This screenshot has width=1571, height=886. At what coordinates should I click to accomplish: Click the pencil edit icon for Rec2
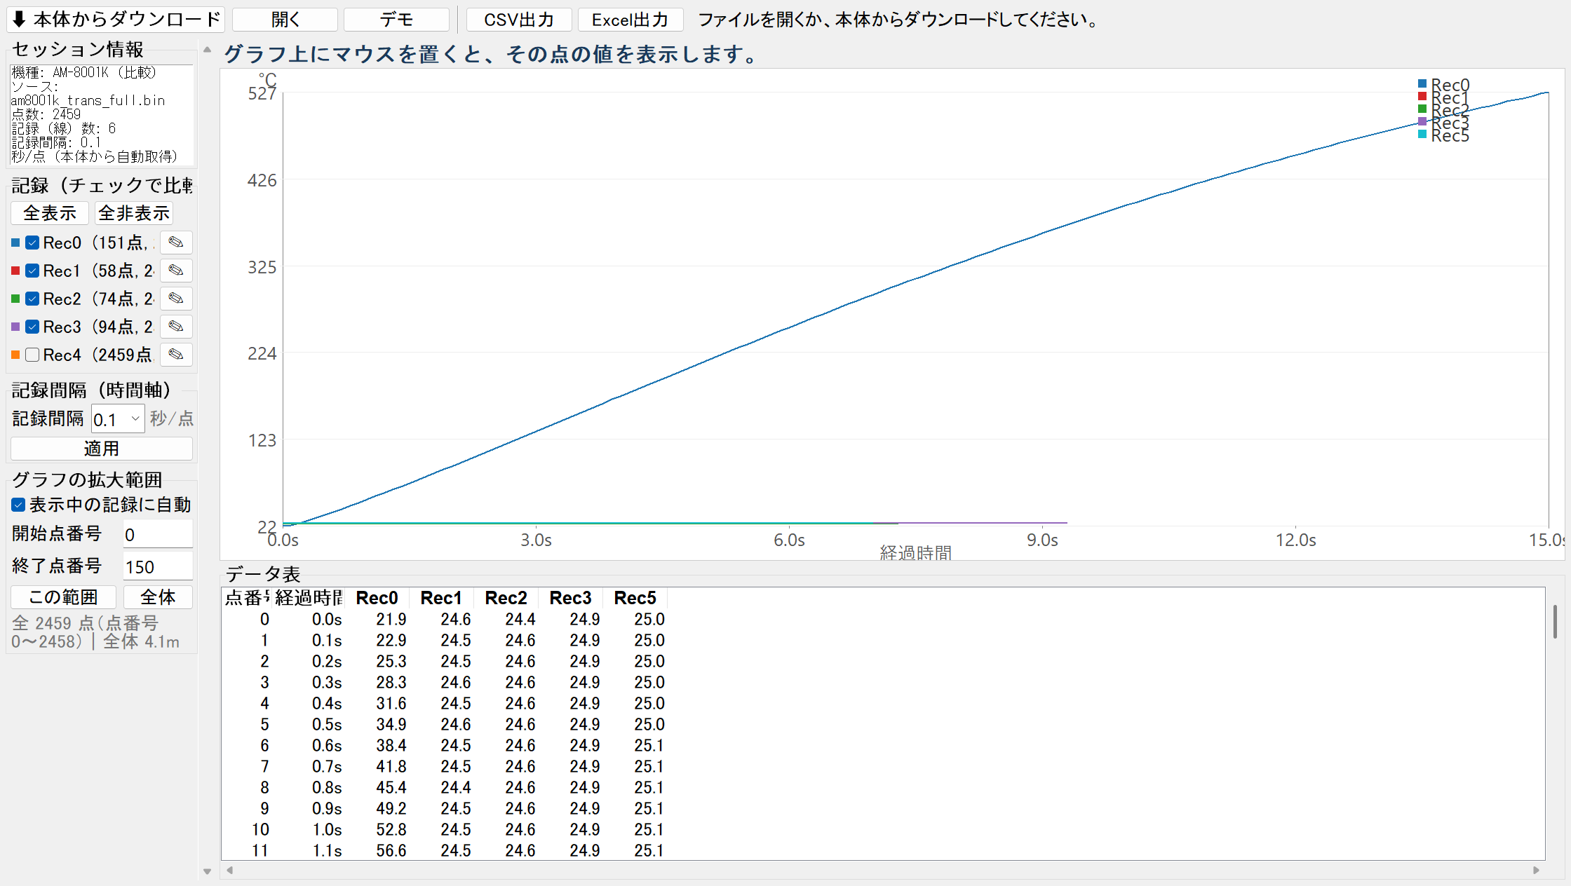click(x=176, y=299)
